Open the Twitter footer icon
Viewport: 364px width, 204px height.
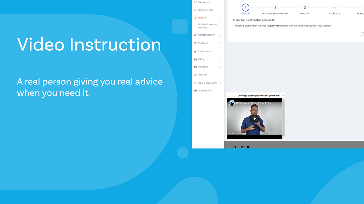click(x=235, y=147)
